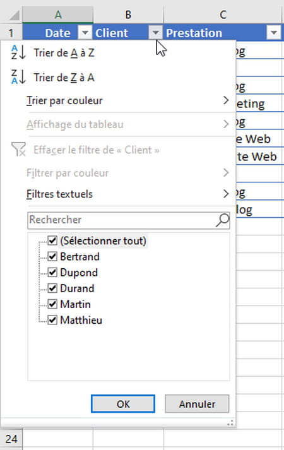Viewport: 284px width, 450px height.
Task: Click the clear filter funnel icon
Action: coord(18,149)
